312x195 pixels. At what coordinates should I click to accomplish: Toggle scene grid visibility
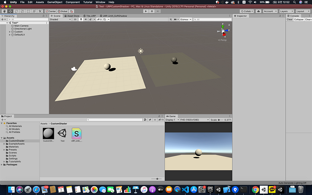(105, 19)
